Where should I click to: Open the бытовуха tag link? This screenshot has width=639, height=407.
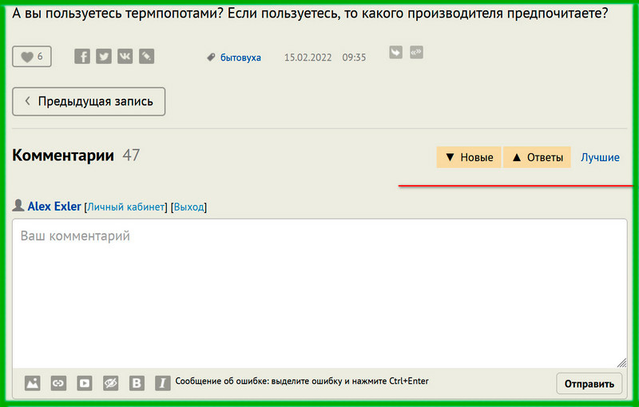coord(240,57)
